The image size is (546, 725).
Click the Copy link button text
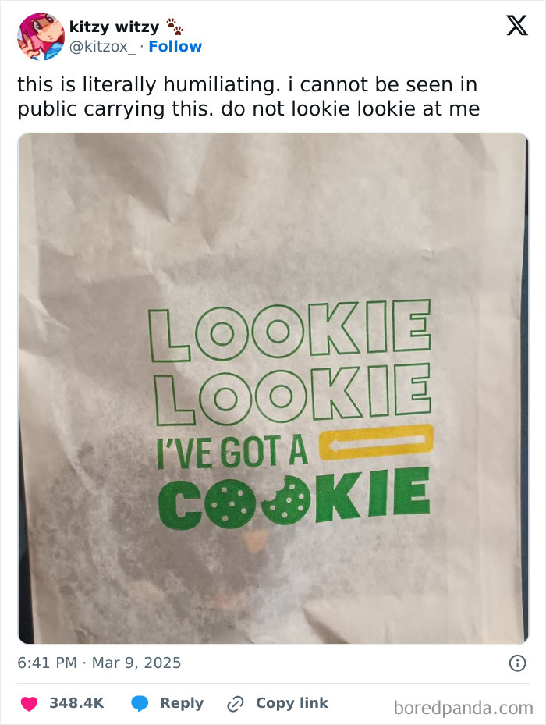[292, 703]
